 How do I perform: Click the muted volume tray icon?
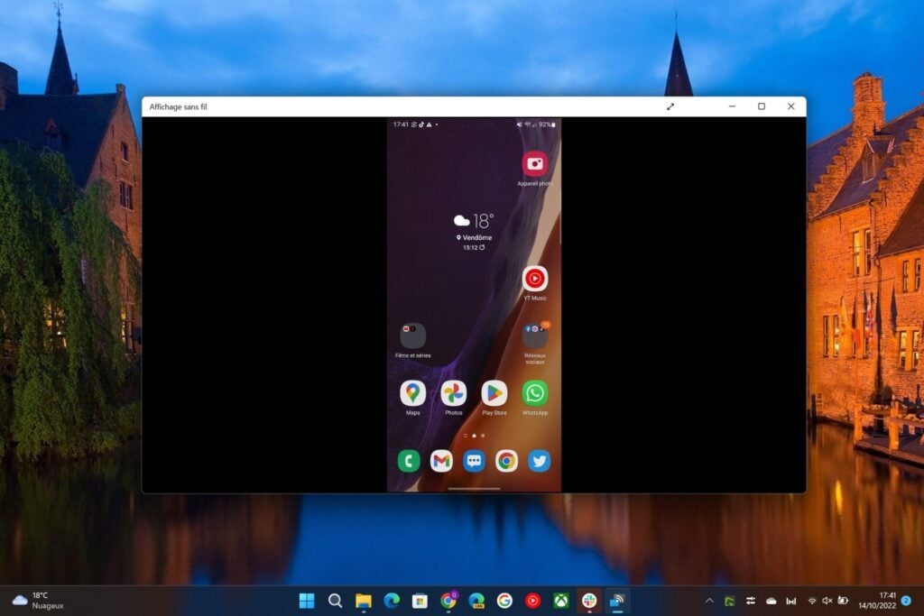[827, 601]
